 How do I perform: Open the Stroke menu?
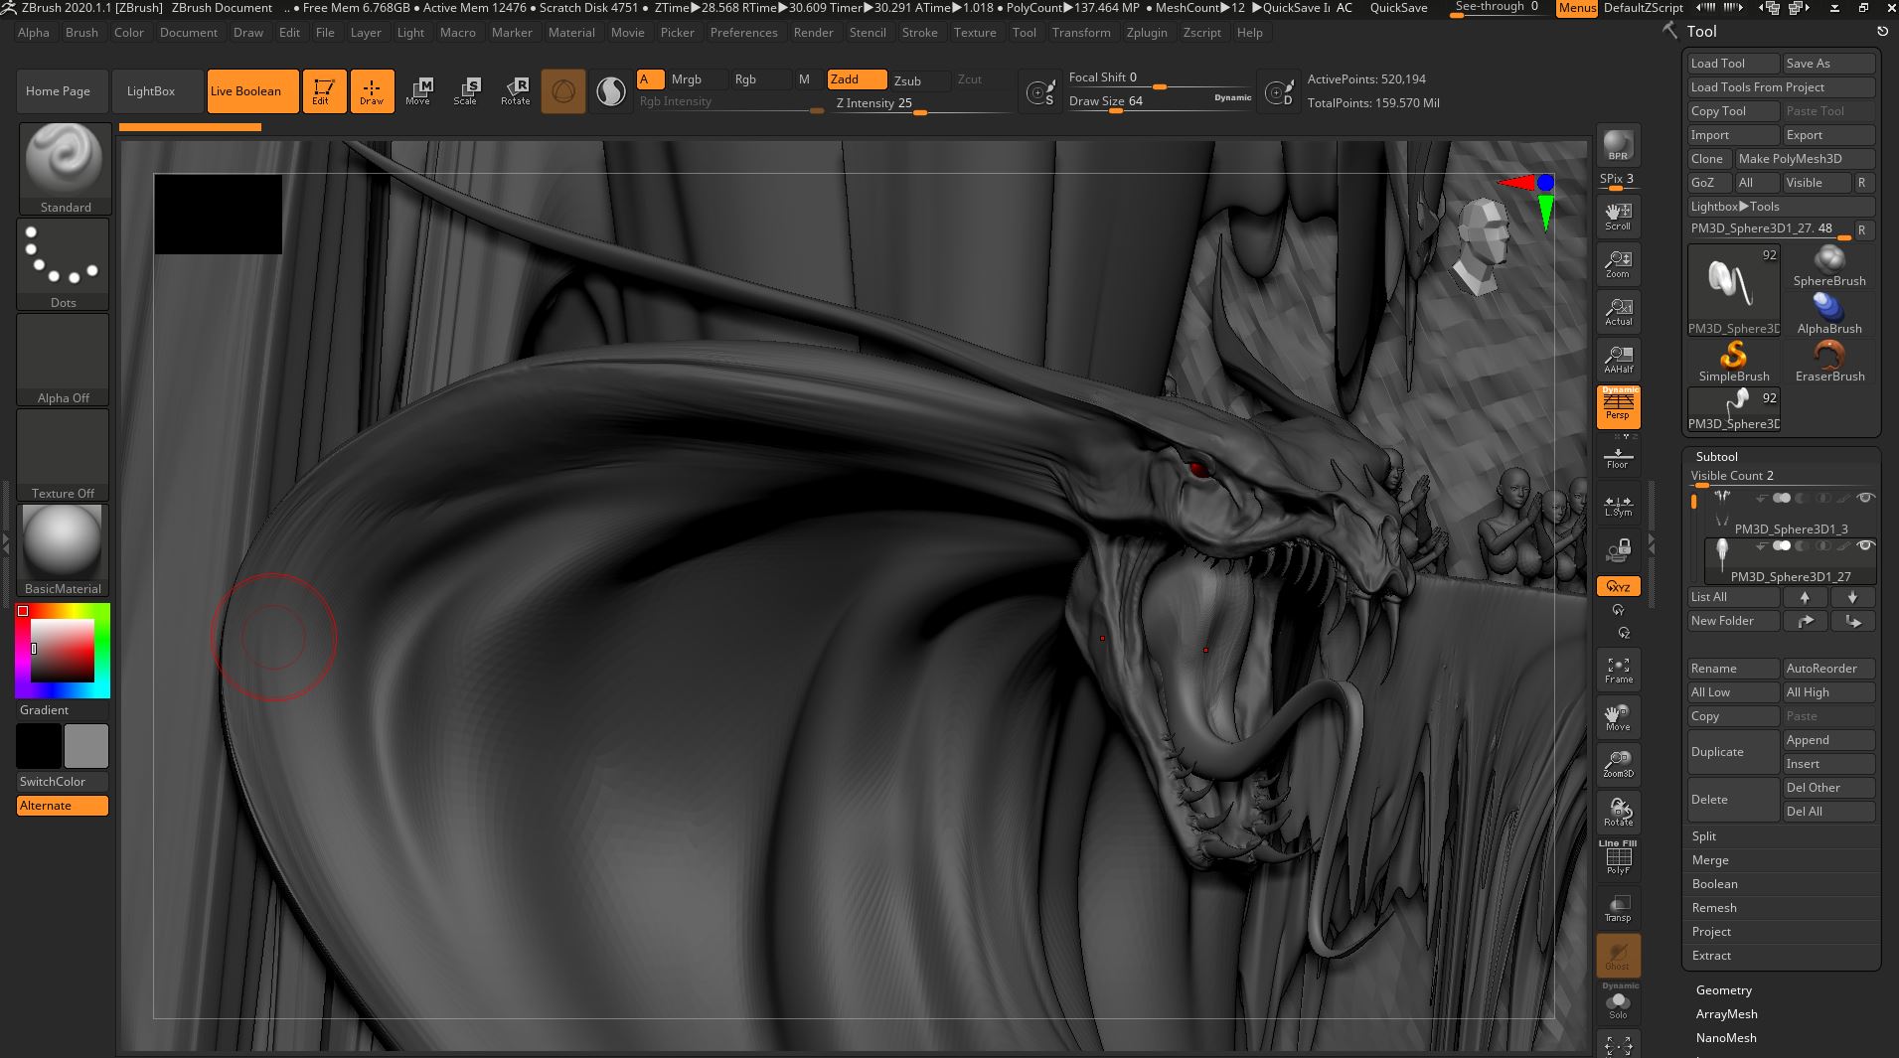(919, 33)
